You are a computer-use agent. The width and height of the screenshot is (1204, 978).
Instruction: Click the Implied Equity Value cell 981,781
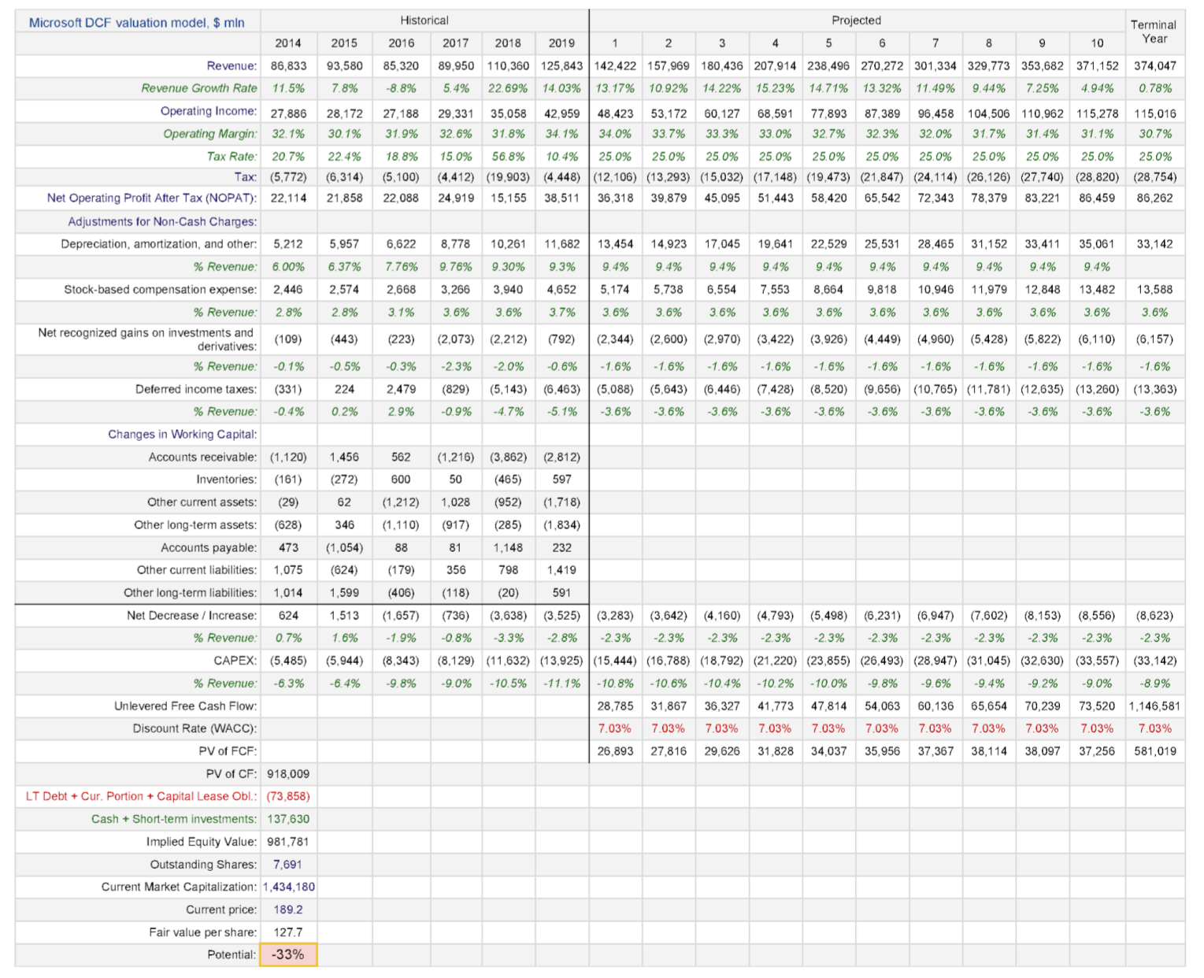point(288,842)
